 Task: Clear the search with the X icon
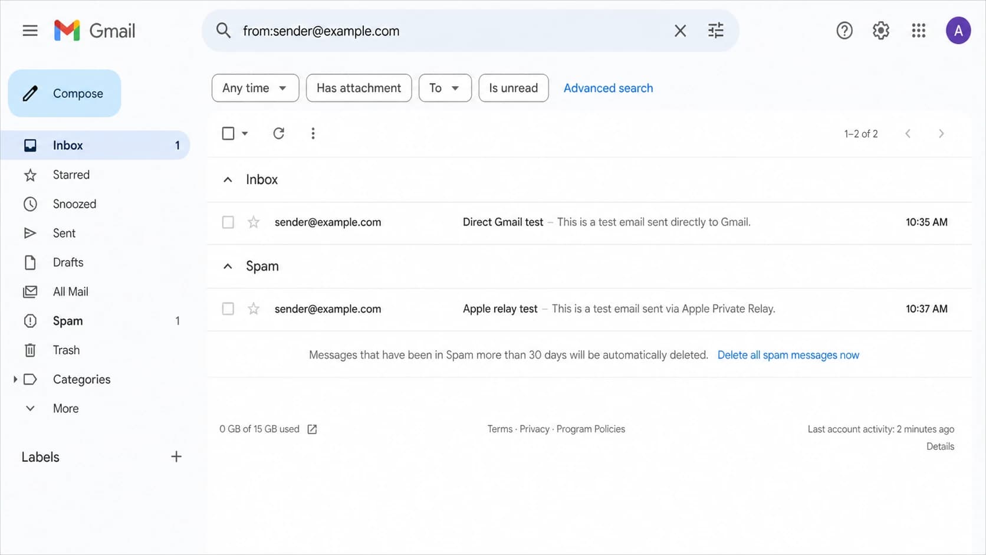point(680,31)
